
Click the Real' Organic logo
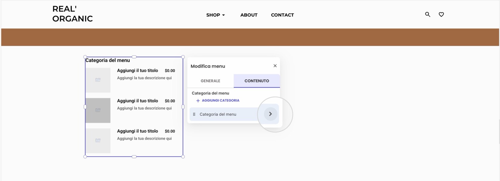coord(72,14)
